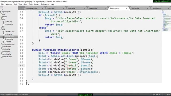
Task: Select Register.php in the lib folder
Action: [x=9, y=37]
